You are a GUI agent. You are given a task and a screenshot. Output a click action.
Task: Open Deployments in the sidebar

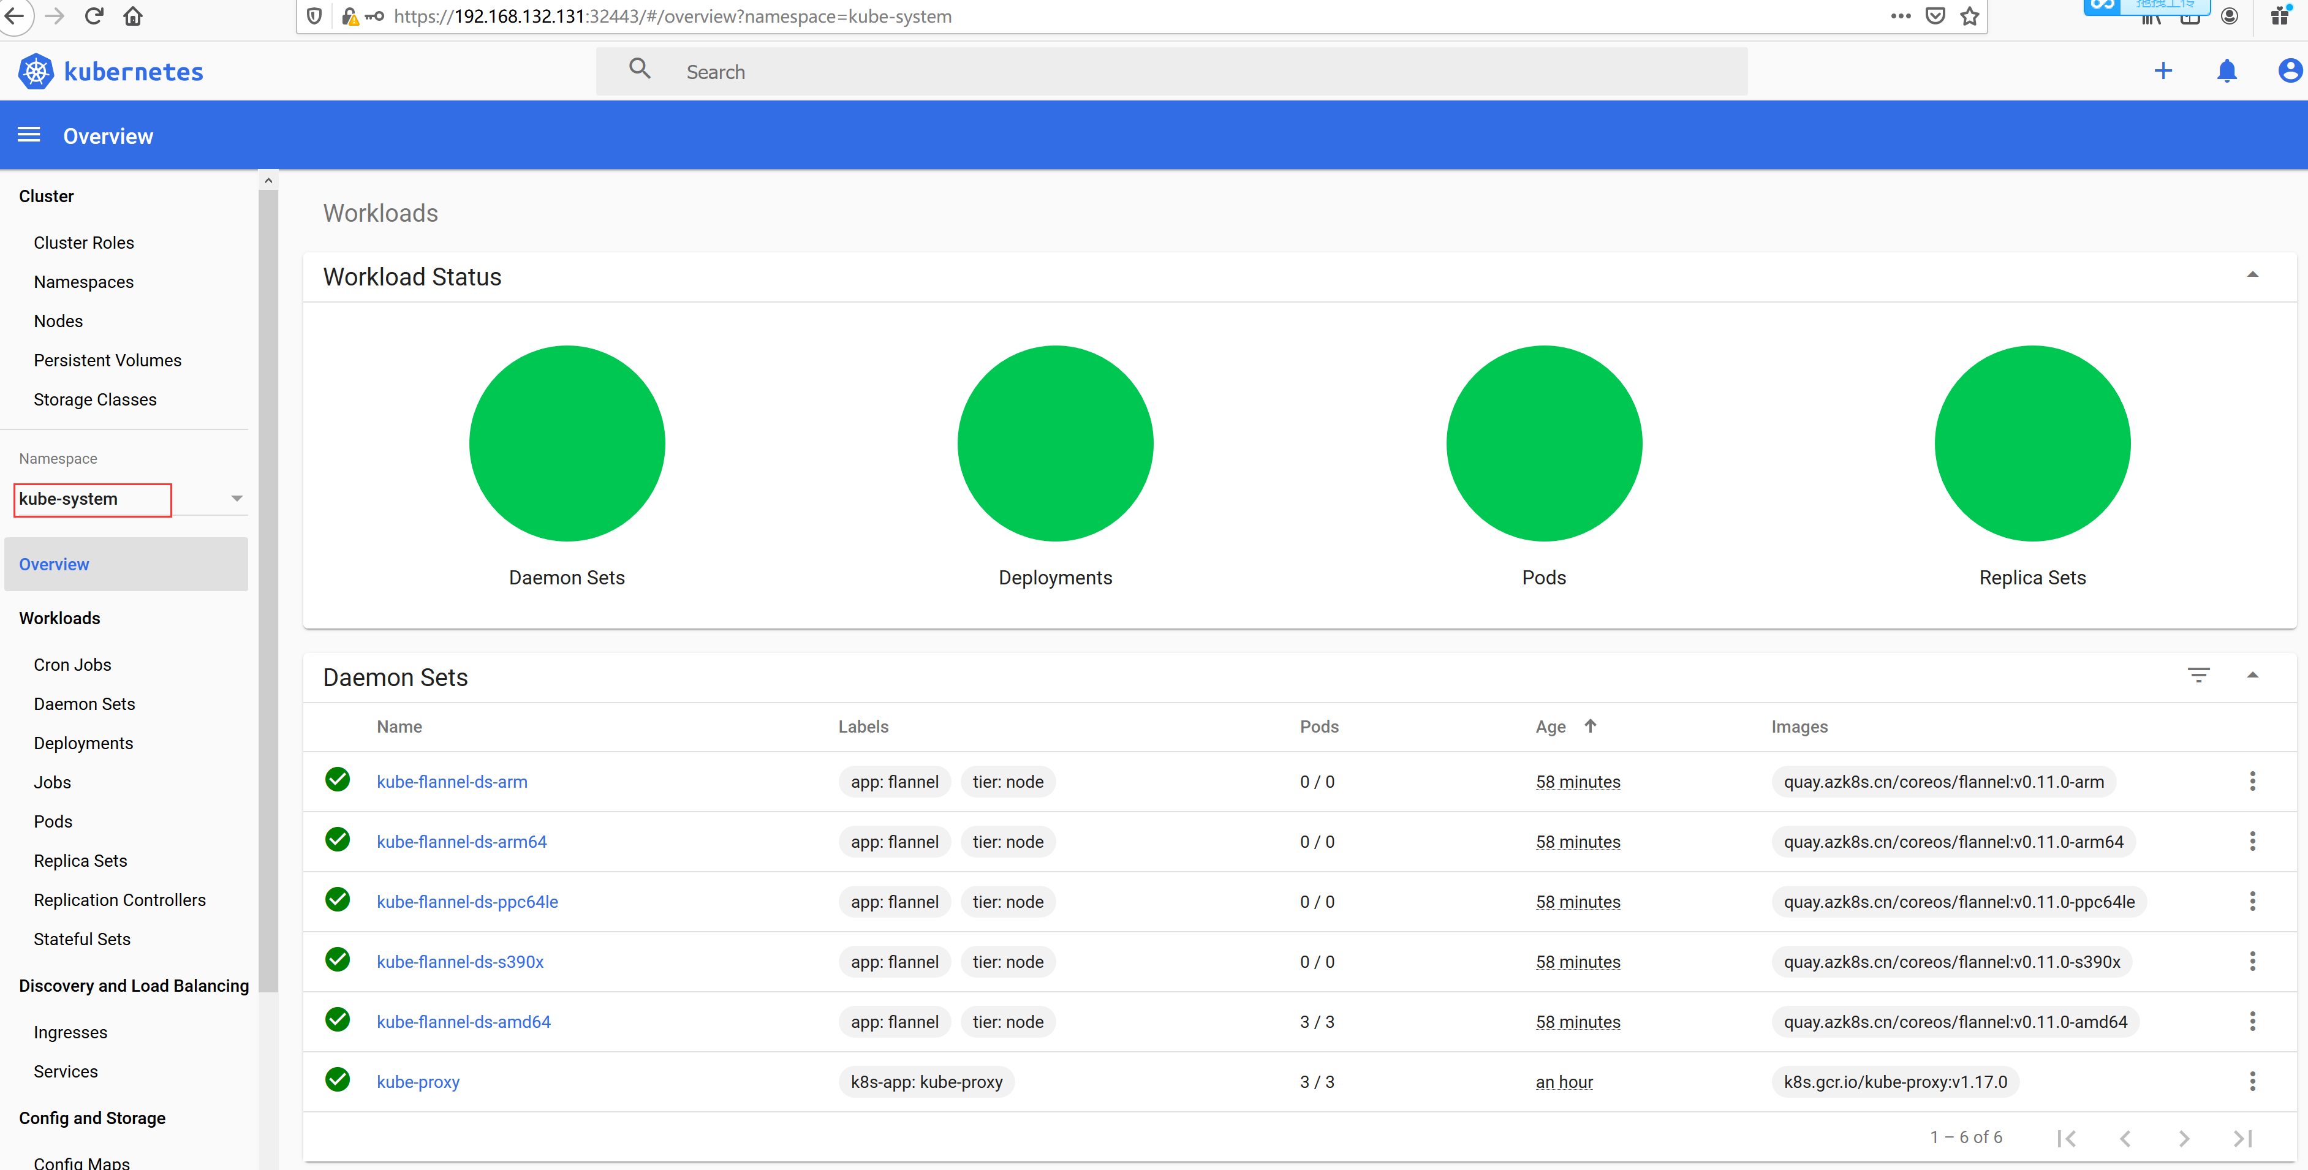(x=83, y=742)
